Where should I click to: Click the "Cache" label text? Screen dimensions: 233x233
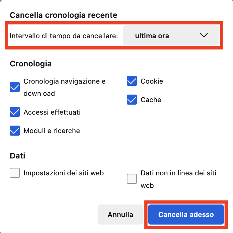[x=151, y=100]
